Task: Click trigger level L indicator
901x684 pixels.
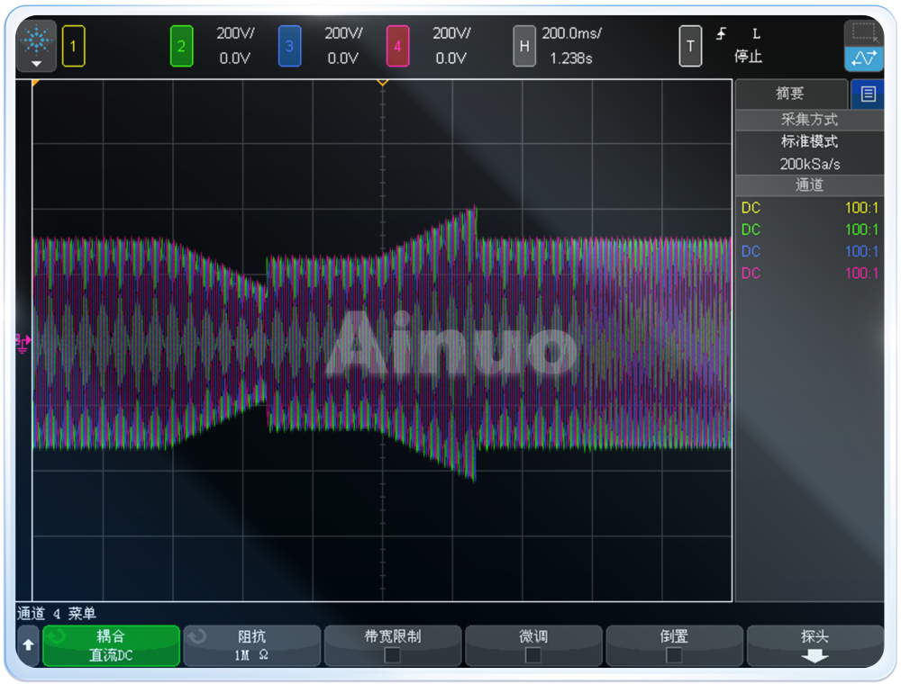Action: tap(756, 34)
